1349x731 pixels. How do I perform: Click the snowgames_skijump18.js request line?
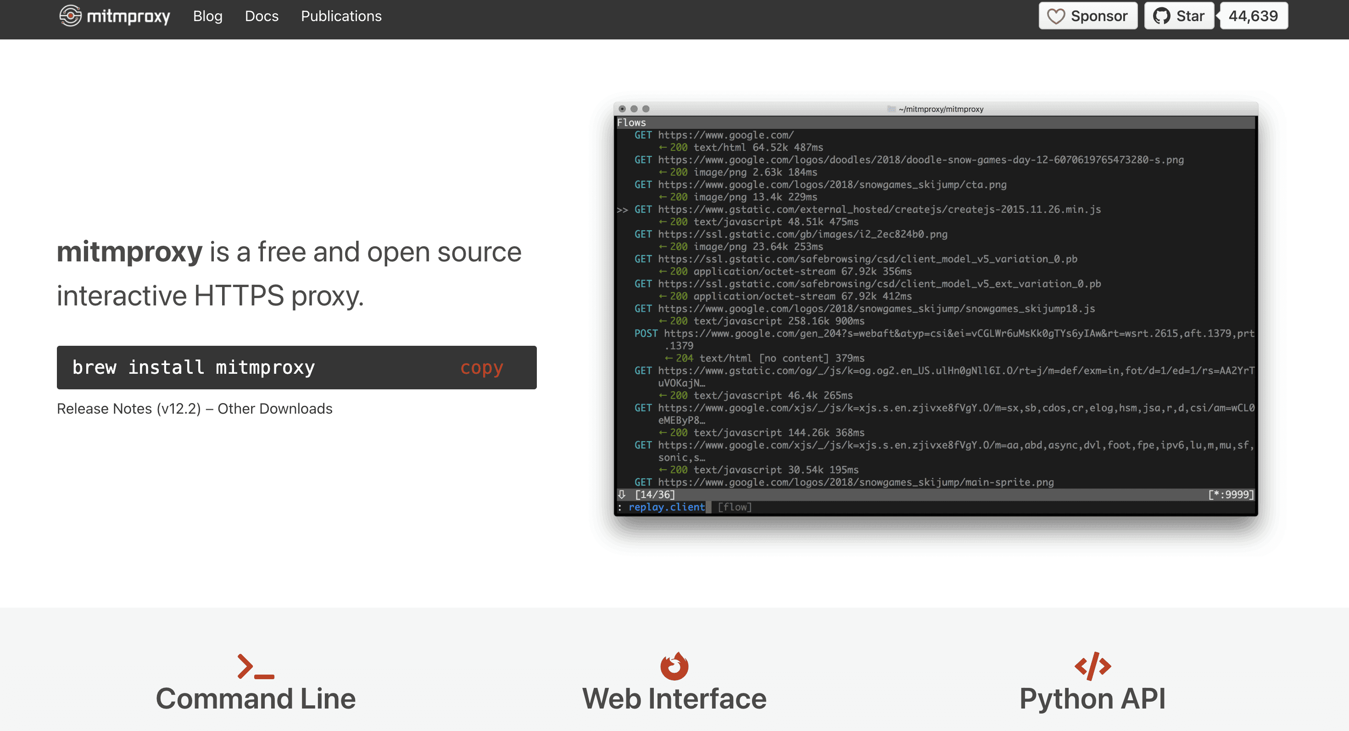coord(864,309)
